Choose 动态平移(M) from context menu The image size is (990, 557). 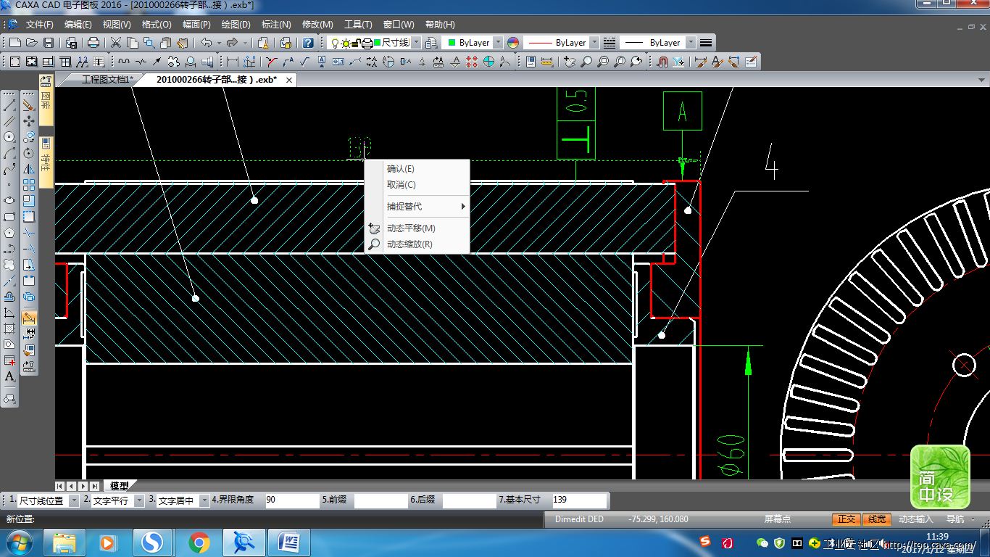click(410, 228)
